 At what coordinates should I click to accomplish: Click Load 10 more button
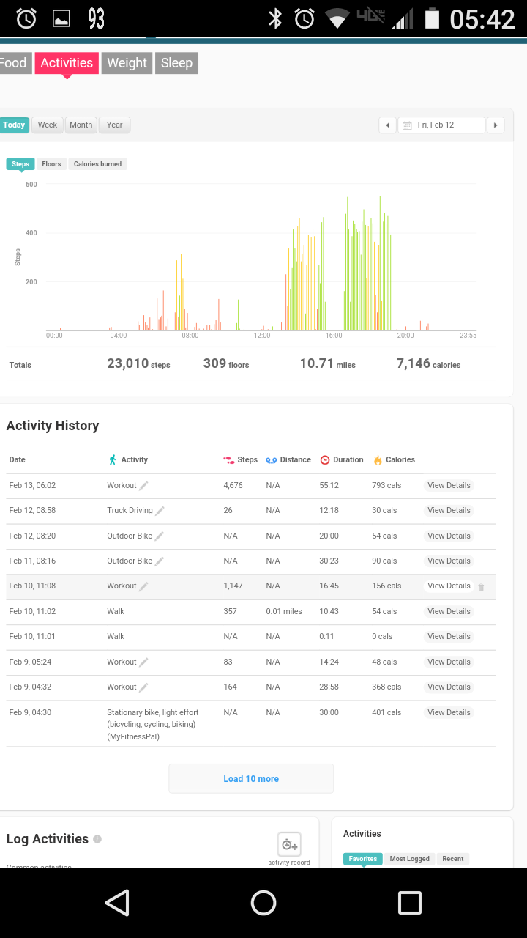pos(251,778)
